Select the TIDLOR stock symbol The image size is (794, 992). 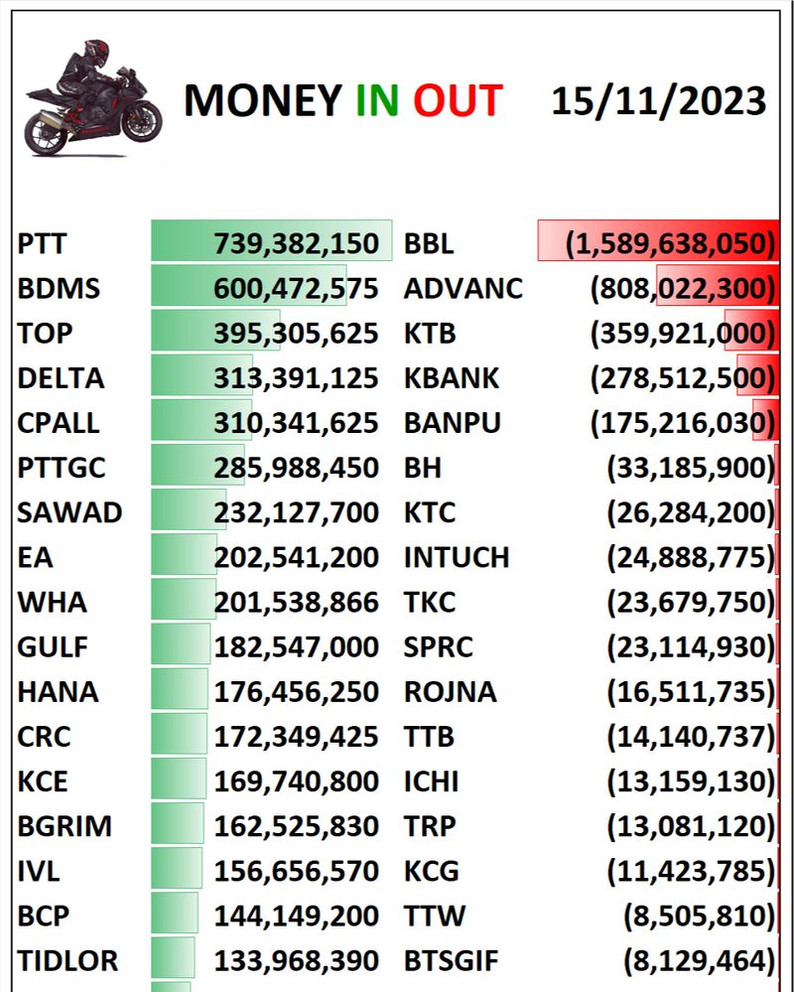(x=67, y=961)
